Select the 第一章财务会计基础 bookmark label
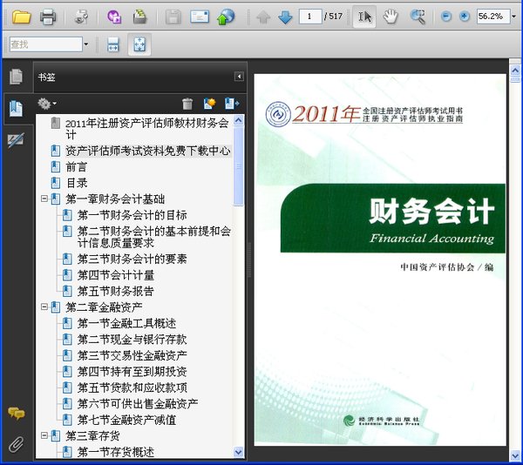This screenshot has height=465, width=523. click(x=115, y=199)
